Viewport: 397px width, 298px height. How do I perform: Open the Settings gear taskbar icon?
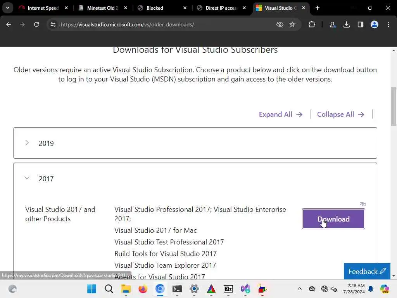(194, 289)
